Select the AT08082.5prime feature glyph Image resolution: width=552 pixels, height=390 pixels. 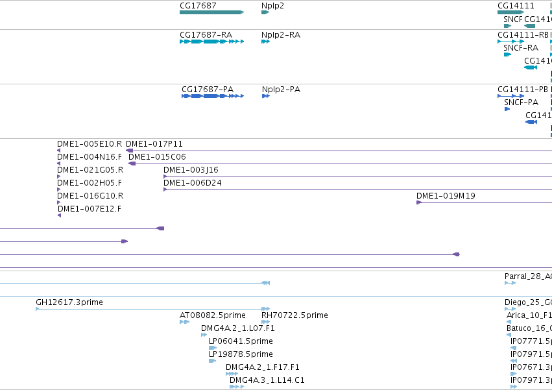[184, 322]
